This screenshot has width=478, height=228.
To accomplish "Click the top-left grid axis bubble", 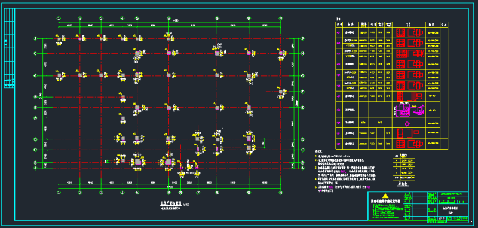I will click(x=59, y=19).
